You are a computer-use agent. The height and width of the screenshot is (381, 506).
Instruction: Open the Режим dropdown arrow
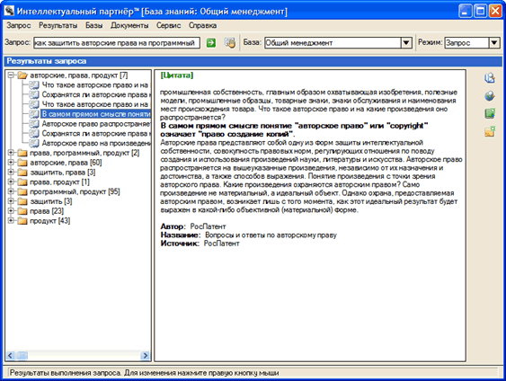click(494, 42)
